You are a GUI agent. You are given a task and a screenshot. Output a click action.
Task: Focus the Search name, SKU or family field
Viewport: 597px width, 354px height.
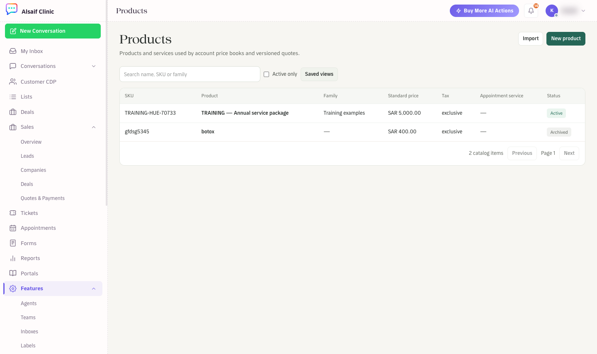coord(190,74)
